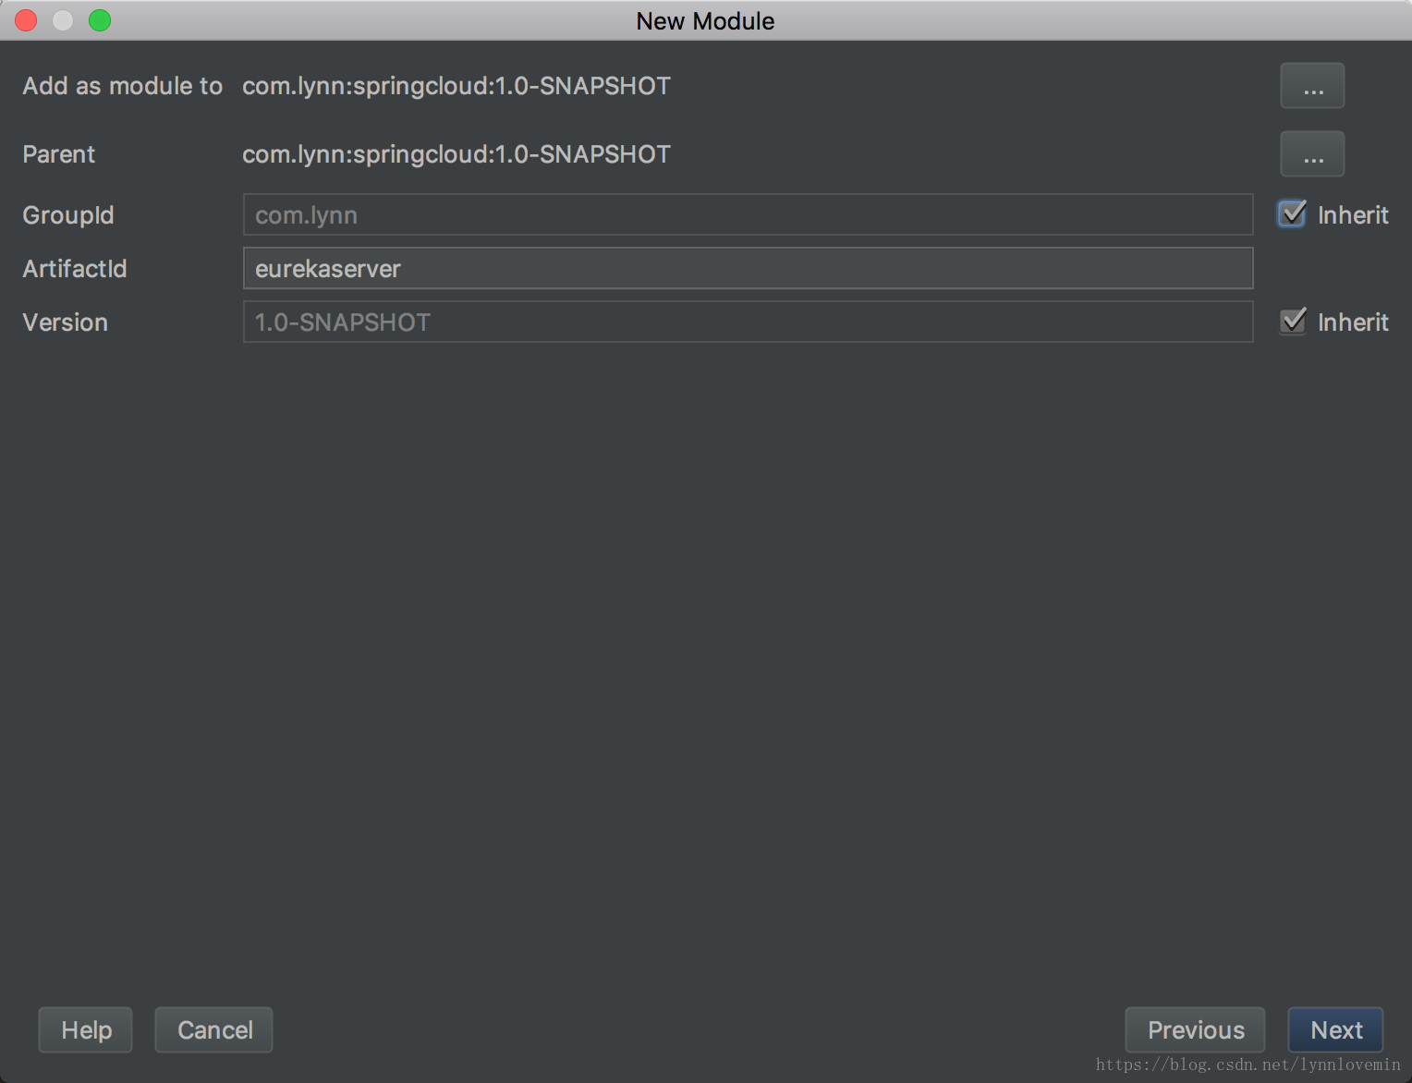Image resolution: width=1412 pixels, height=1083 pixels.
Task: Close the New Module window
Action: (26, 20)
